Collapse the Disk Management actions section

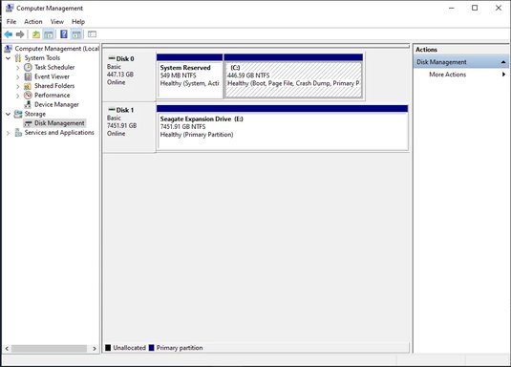[503, 62]
